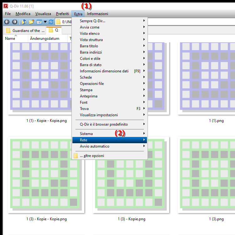235x235 pixels.
Task: Switch to the Guardians of the tab
Action: pyautogui.click(x=24, y=31)
